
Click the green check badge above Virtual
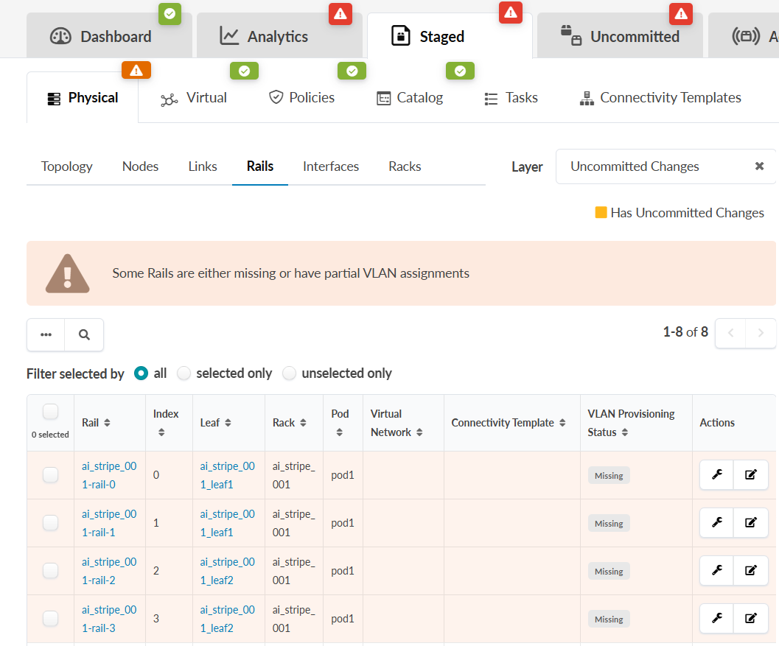[x=244, y=71]
